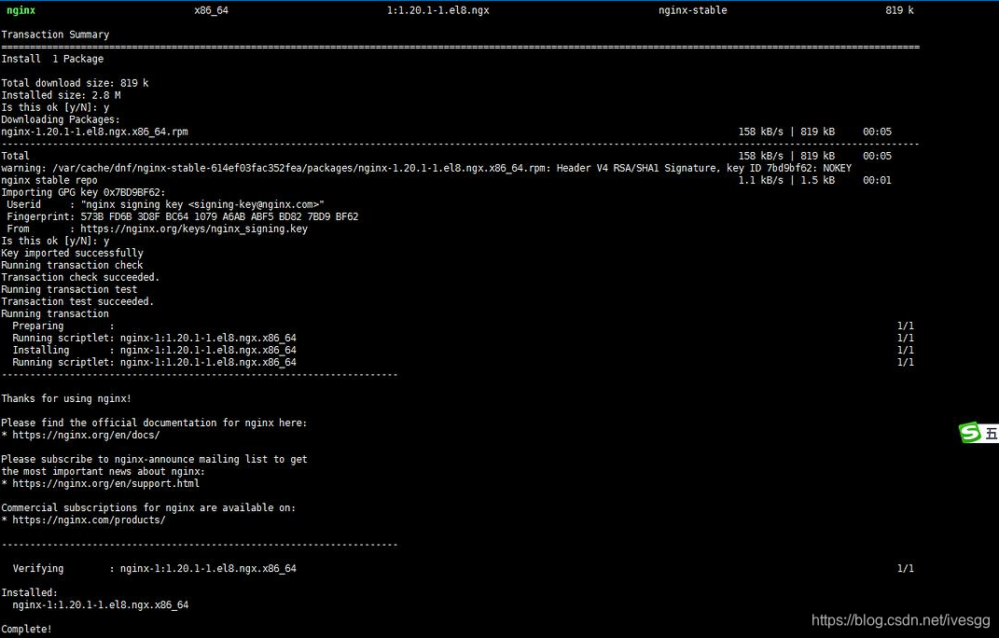The height and width of the screenshot is (638, 999).
Task: Click 'Running transaction check' line
Action: (72, 265)
